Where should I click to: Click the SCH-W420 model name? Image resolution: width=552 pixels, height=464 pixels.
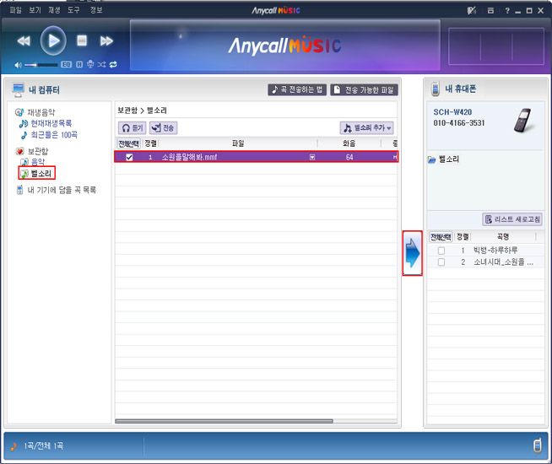pos(452,112)
